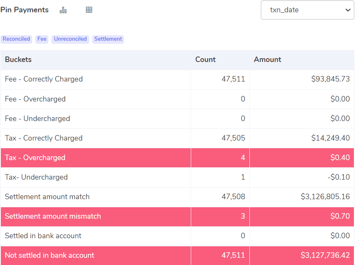Image resolution: width=356 pixels, height=265 pixels.
Task: Click the Tax Undercharged count of 1
Action: pos(243,177)
